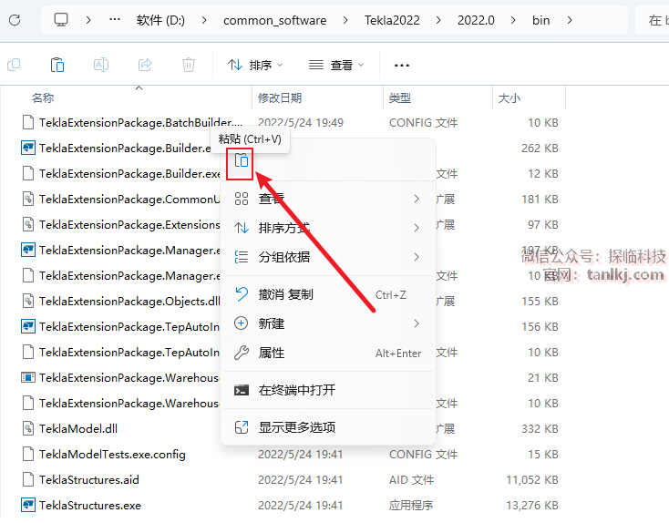Choose 在终端中打开 in context menu
The image size is (669, 523).
[328, 390]
